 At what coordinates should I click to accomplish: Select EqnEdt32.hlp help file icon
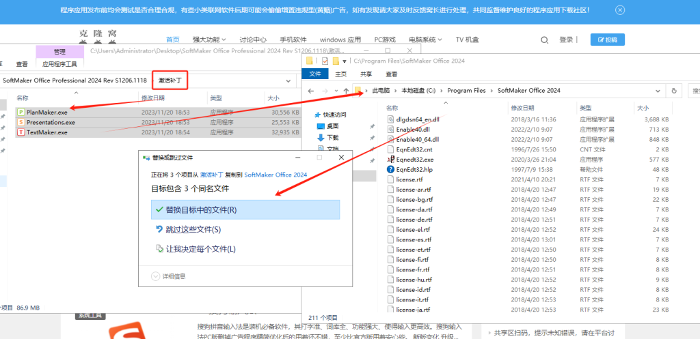[x=390, y=169]
